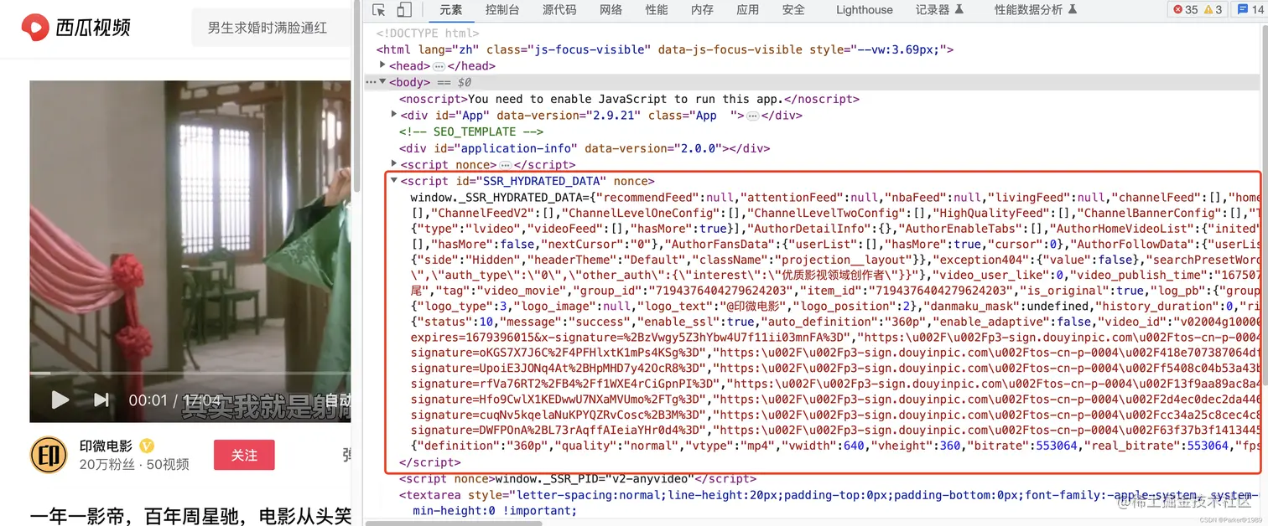Screen dimensions: 1268x526
Task: Click the 印微电影 channel name
Action: 106,446
